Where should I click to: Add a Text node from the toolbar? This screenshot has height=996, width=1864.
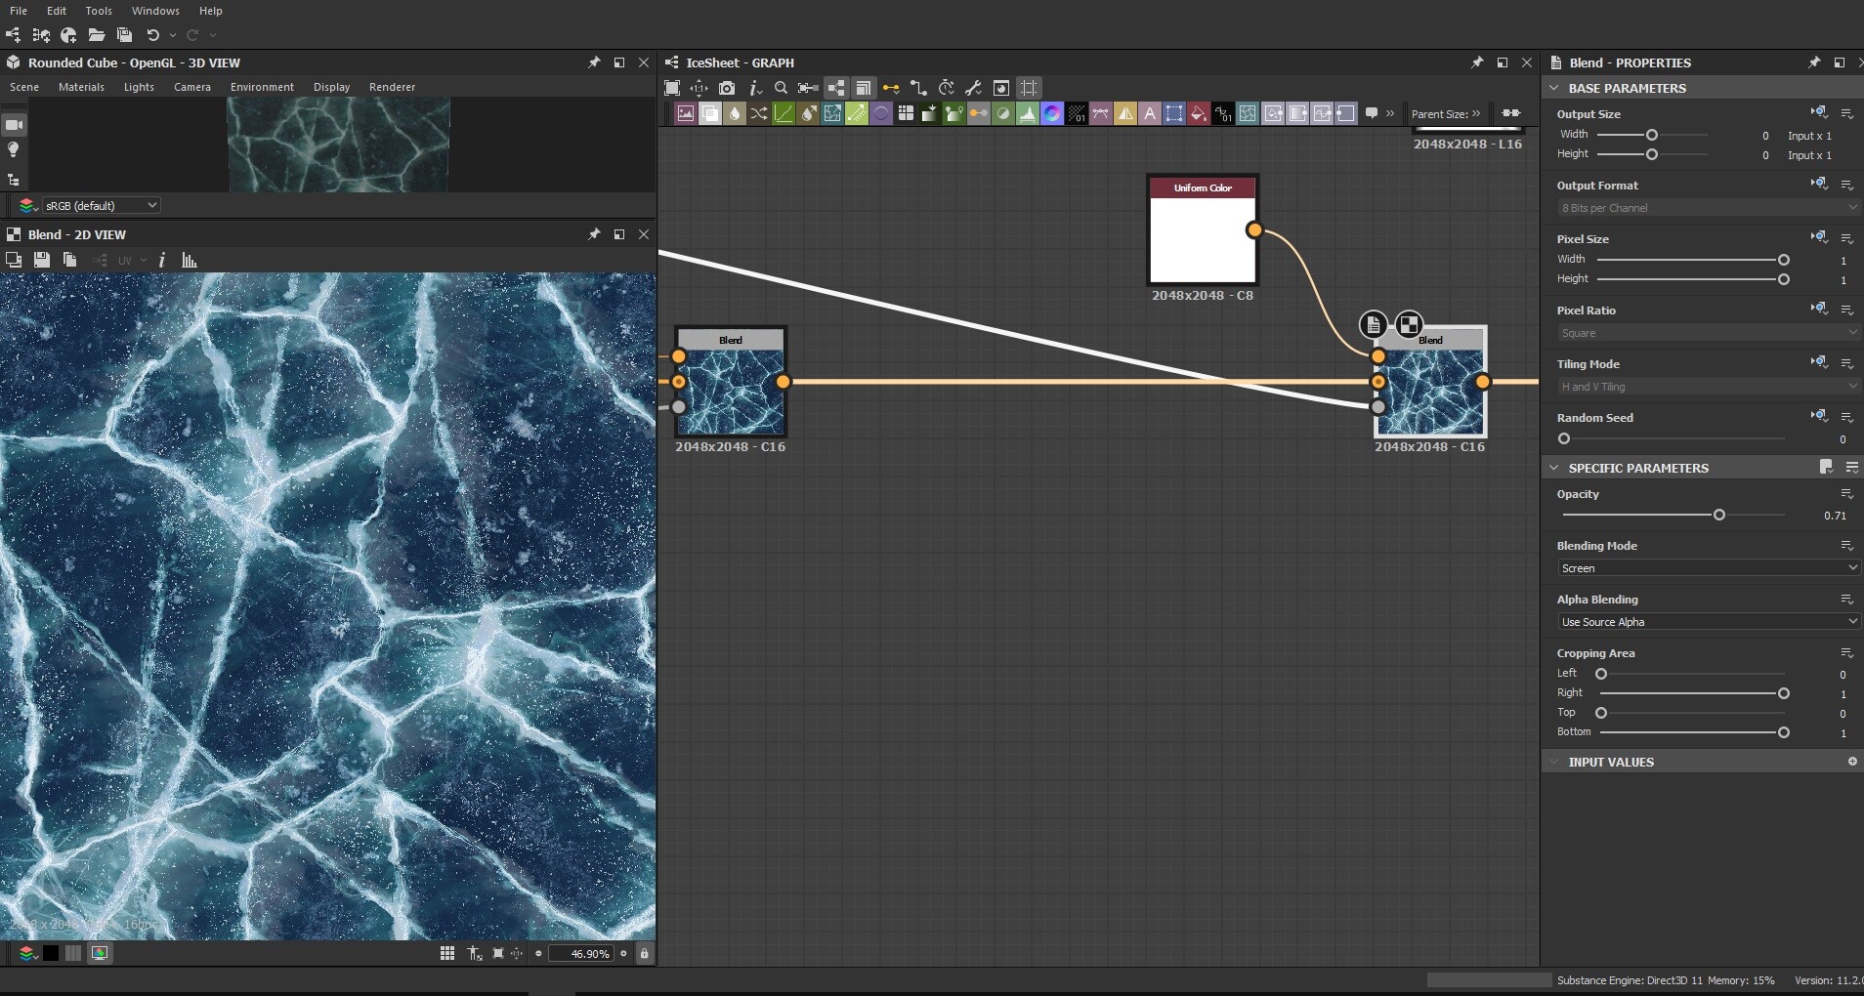[x=1150, y=114]
